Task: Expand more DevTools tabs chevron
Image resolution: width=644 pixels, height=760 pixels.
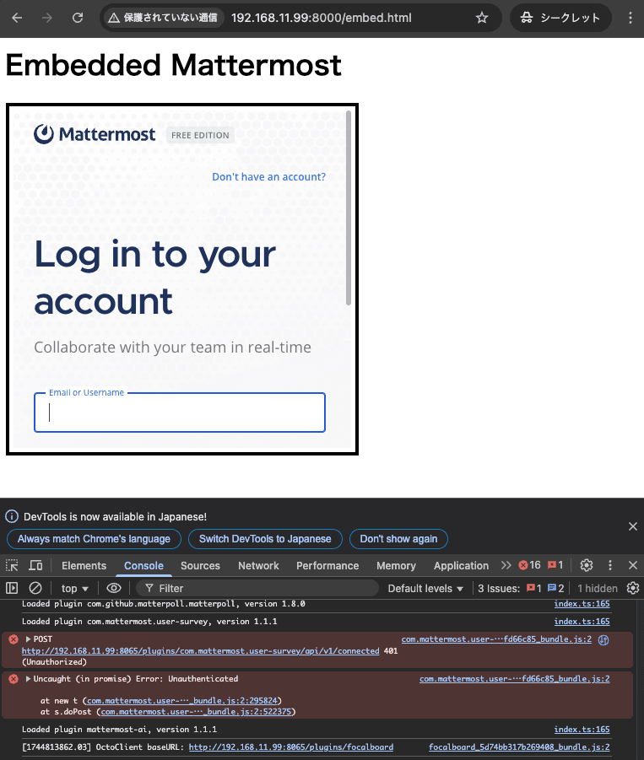Action: pyautogui.click(x=506, y=565)
